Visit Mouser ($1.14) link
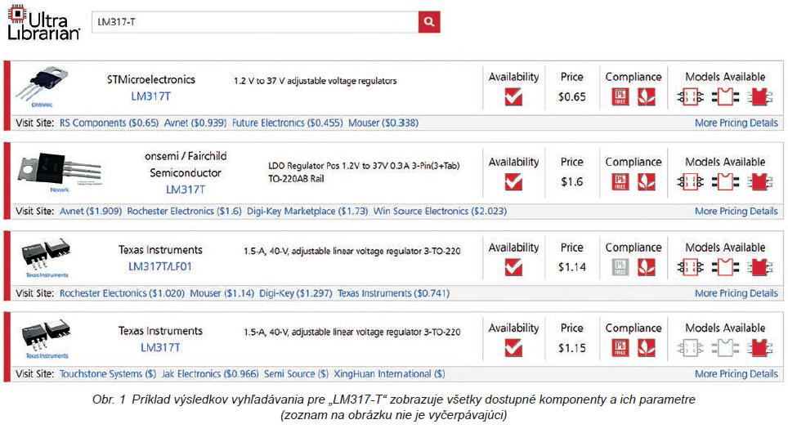This screenshot has height=433, width=788. click(222, 292)
